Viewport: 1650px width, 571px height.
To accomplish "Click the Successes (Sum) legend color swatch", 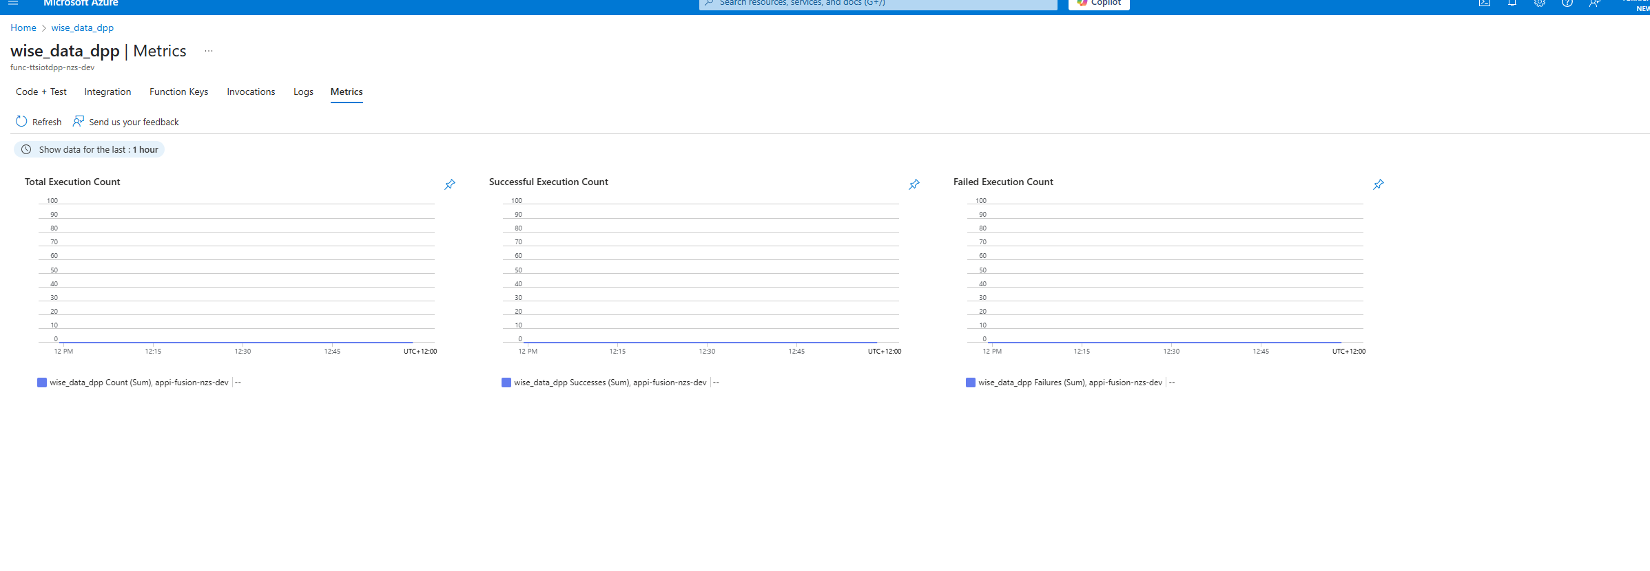I will coord(506,383).
